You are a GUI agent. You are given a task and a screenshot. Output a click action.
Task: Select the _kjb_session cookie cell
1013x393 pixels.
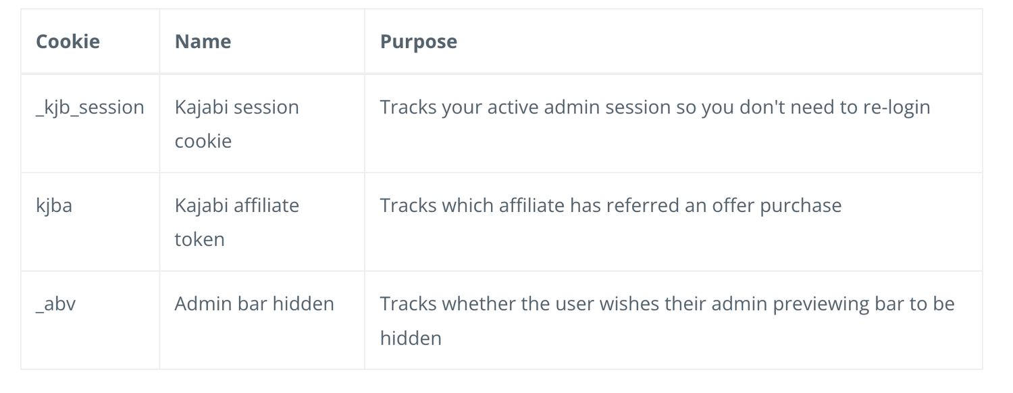[x=90, y=107]
